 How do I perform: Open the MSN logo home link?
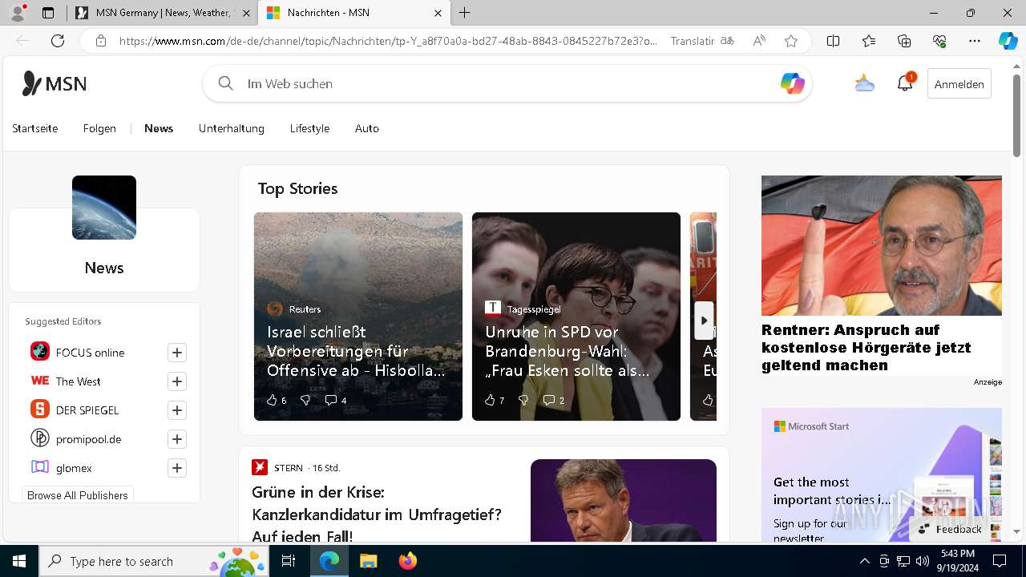[55, 83]
